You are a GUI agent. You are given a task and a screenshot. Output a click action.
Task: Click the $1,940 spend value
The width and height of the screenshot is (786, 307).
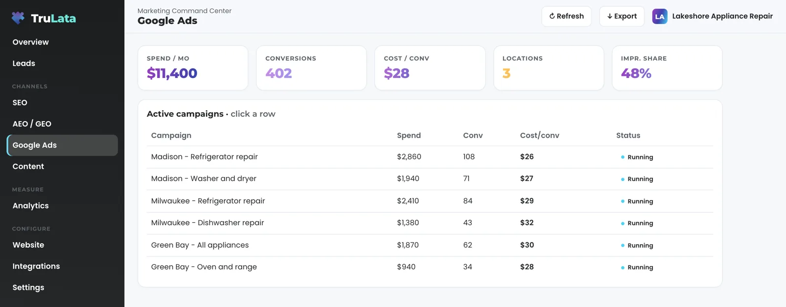[x=408, y=179]
